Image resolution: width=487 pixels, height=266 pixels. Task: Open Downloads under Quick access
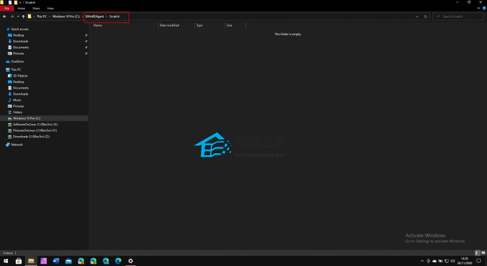[x=21, y=41]
